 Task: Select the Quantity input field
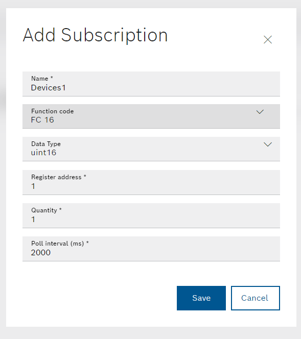151,215
